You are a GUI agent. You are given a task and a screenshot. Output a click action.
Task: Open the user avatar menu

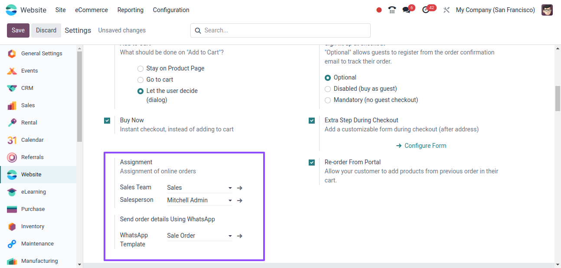[x=547, y=10]
